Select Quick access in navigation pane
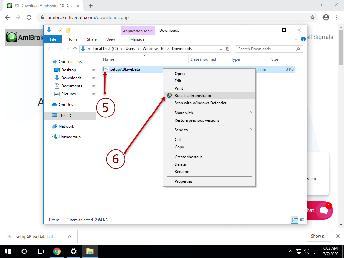The height and width of the screenshot is (258, 344). click(70, 62)
